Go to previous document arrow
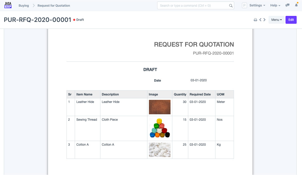 coord(260,20)
